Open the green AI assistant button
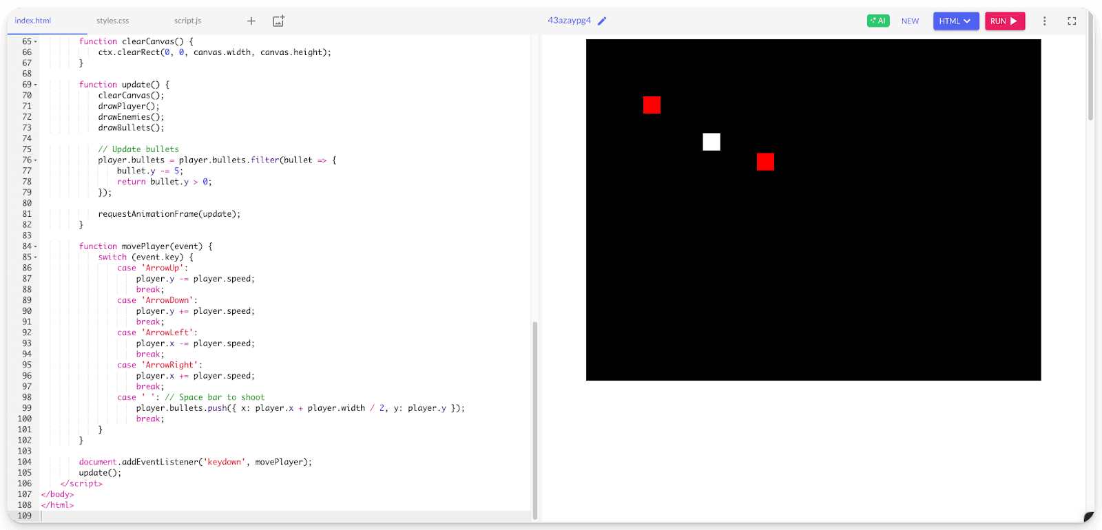1102x530 pixels. point(877,21)
